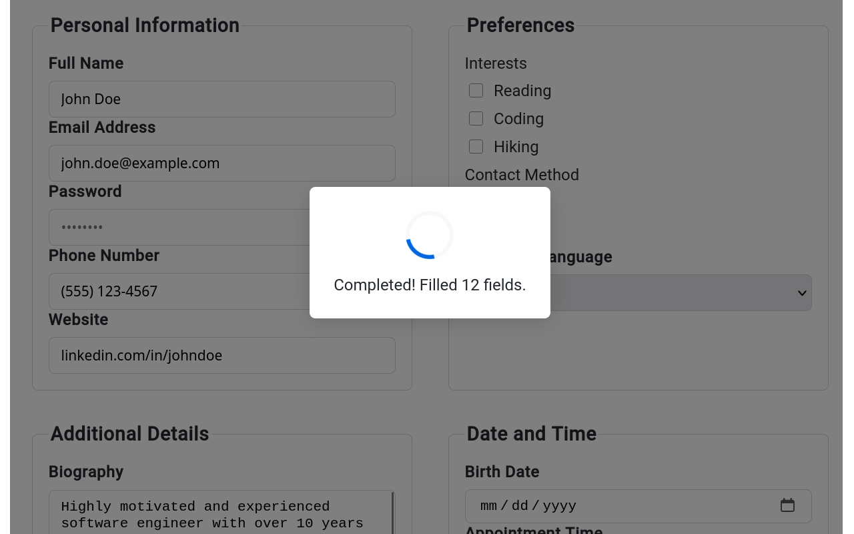Click the Birth Date label
This screenshot has height=534, width=854.
click(x=502, y=472)
